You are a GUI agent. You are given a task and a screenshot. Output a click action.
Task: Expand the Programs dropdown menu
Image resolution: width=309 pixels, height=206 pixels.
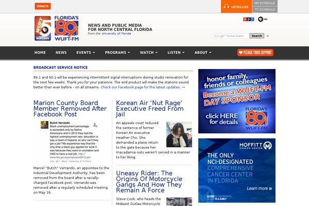(117, 53)
